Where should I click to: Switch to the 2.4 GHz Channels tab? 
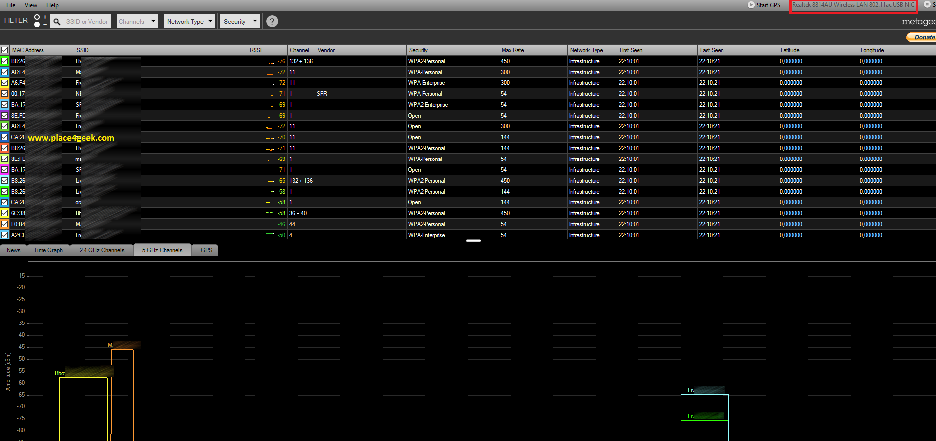click(102, 250)
